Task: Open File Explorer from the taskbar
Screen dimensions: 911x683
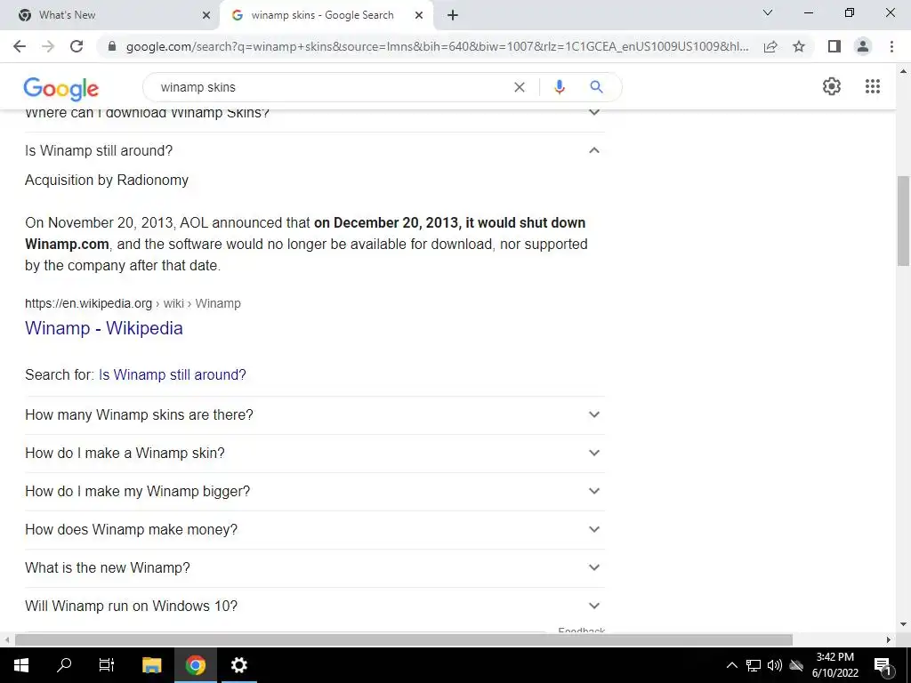Action: pyautogui.click(x=151, y=665)
